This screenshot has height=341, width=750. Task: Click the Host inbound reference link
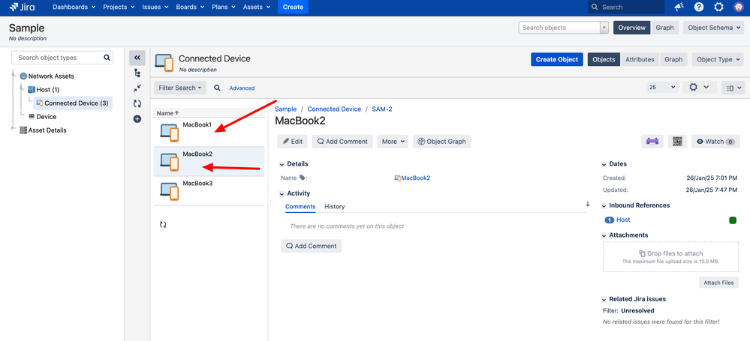coord(623,220)
